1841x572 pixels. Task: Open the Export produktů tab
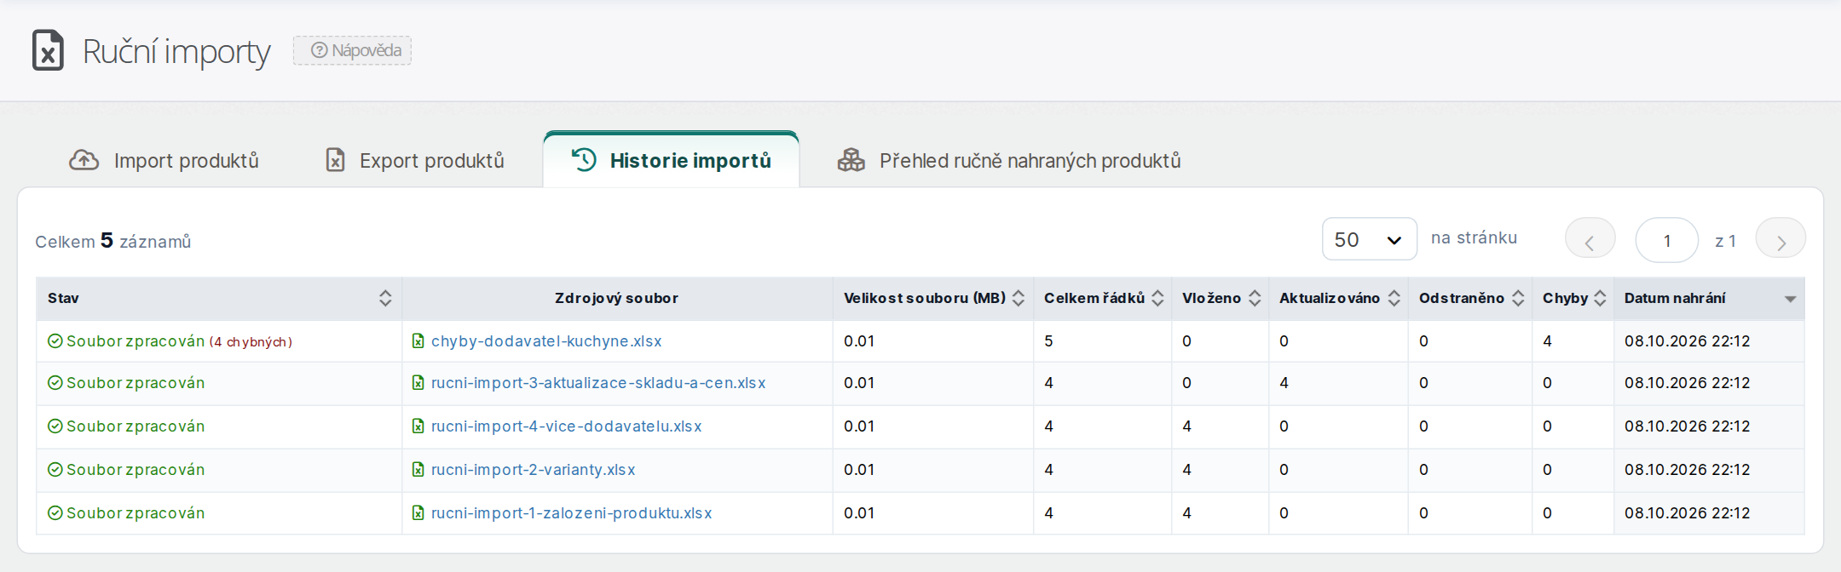coord(415,160)
